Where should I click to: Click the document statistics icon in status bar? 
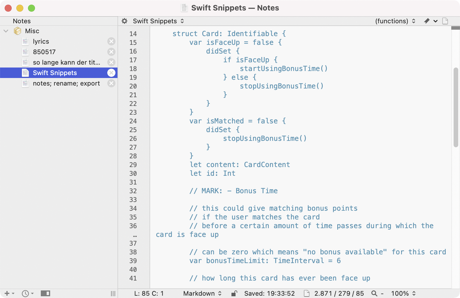tap(307, 293)
